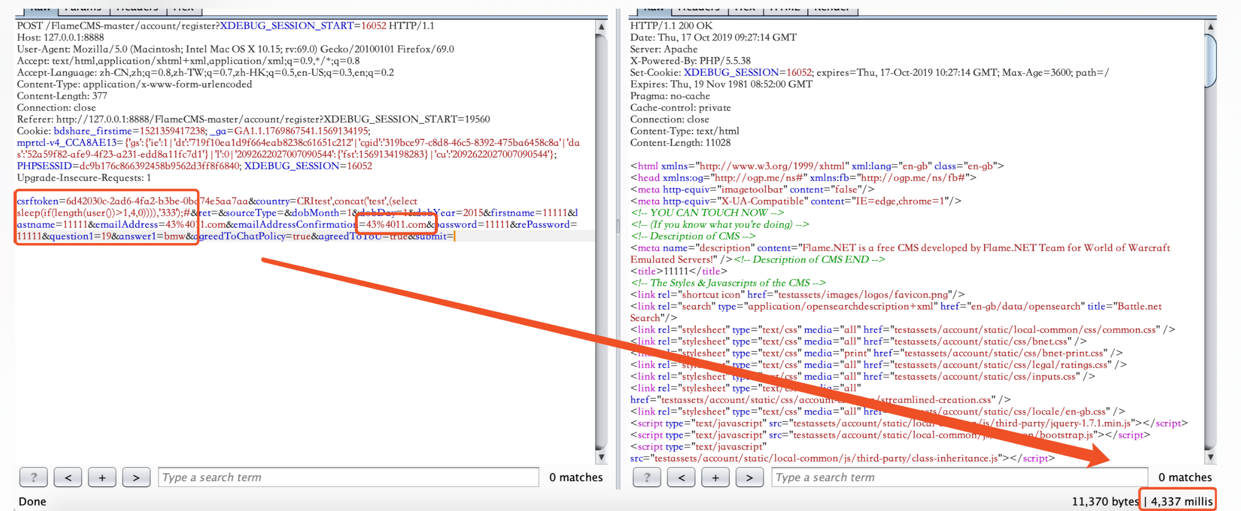Click the '11,370 bytes' status text
Viewport: 1241px width, 511px height.
(1105, 501)
